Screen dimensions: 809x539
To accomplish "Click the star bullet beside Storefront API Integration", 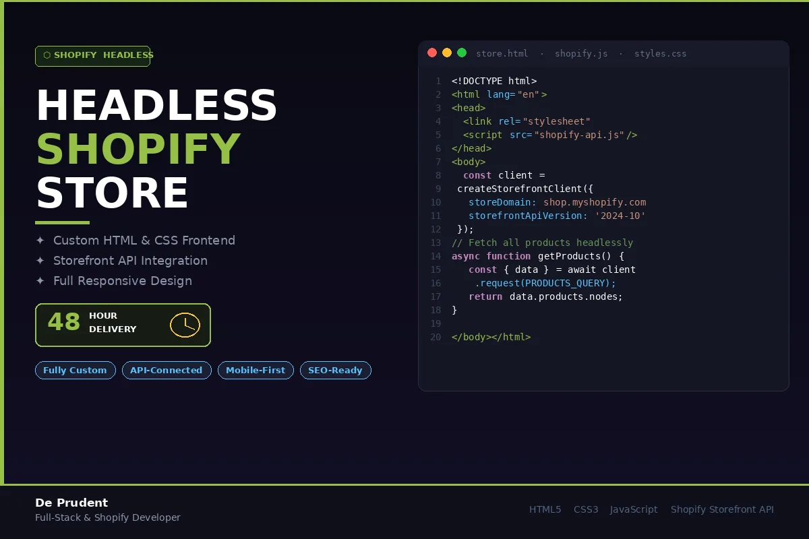I will [40, 261].
